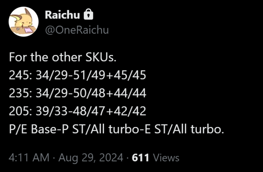Open the @OneRaichu handle link
Image resolution: width=263 pixels, height=172 pixels.
click(x=77, y=30)
